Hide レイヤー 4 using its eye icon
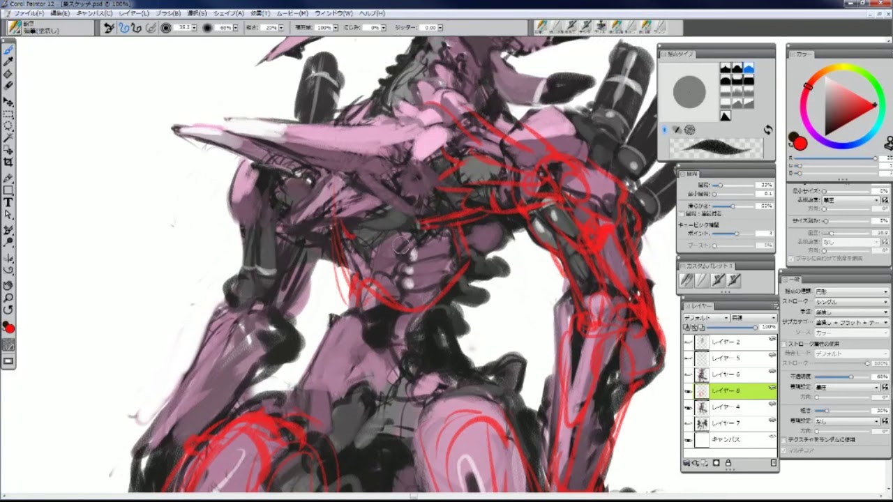 tap(689, 407)
